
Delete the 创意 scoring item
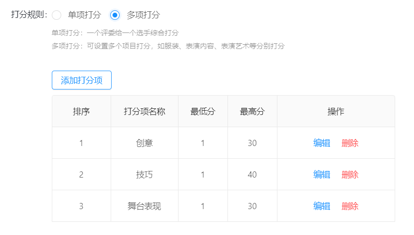350,143
